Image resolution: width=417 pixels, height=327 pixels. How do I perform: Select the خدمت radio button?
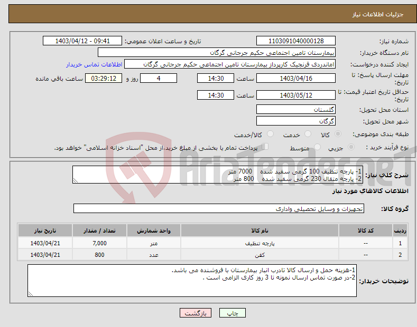308,134
